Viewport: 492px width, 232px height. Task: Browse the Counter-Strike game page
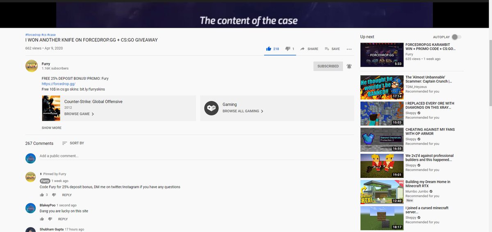coord(79,114)
